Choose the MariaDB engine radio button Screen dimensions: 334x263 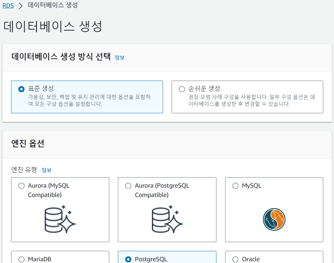(x=21, y=260)
